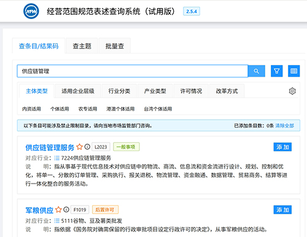This screenshot has width=307, height=237.
Task: Open the 许可情况 filter tab
Action: point(191,91)
